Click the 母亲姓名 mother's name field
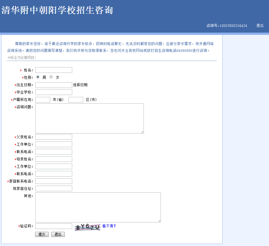This screenshot has height=246, width=269. (54, 159)
